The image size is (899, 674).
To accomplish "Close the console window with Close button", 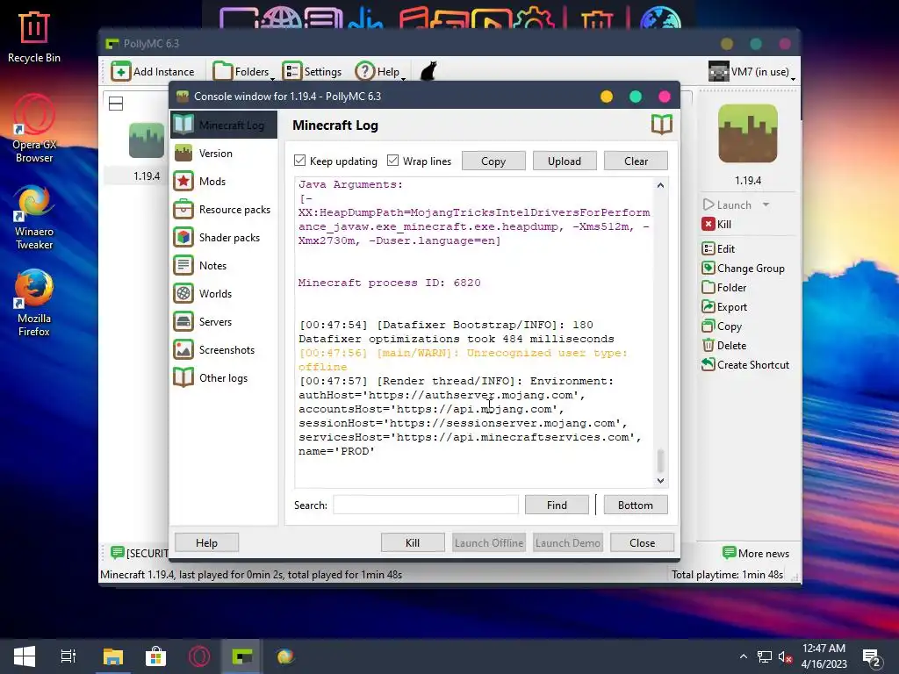I will pos(642,542).
